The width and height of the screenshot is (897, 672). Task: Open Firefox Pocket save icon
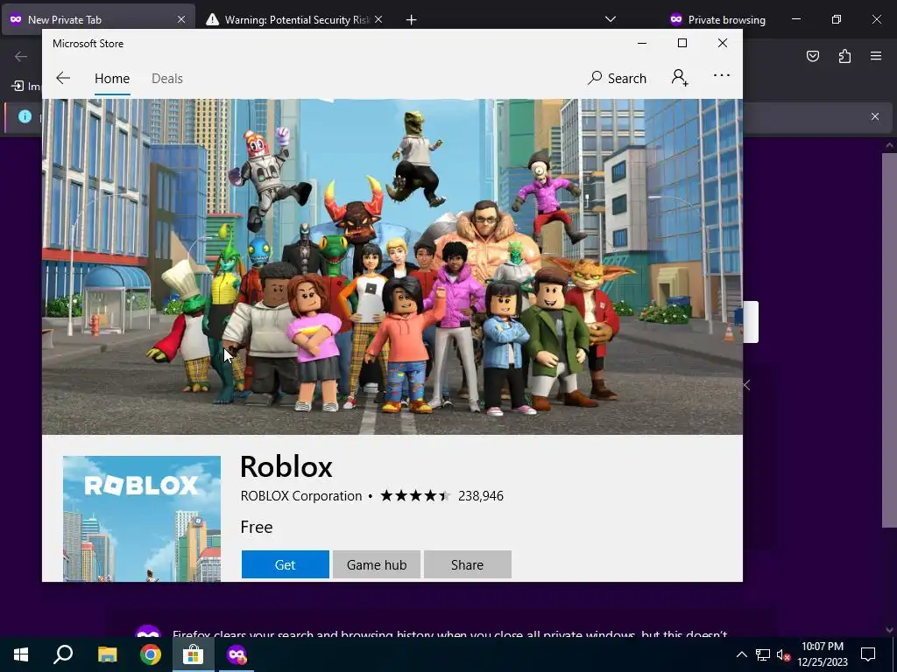point(812,56)
